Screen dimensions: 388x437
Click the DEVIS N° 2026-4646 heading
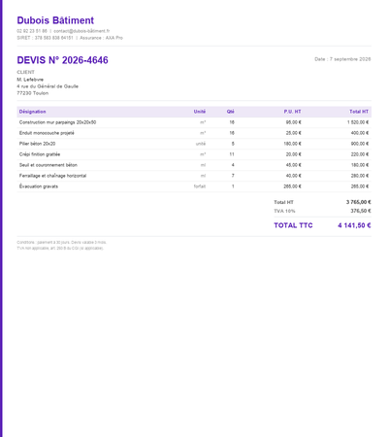click(x=62, y=60)
